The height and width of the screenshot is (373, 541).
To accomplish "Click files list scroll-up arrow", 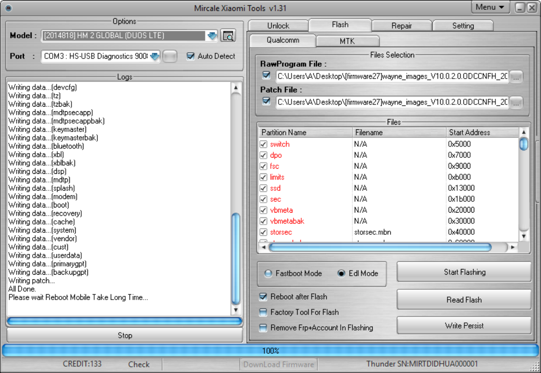I will (x=524, y=132).
